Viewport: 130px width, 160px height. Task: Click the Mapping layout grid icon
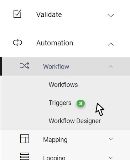(x=25, y=139)
